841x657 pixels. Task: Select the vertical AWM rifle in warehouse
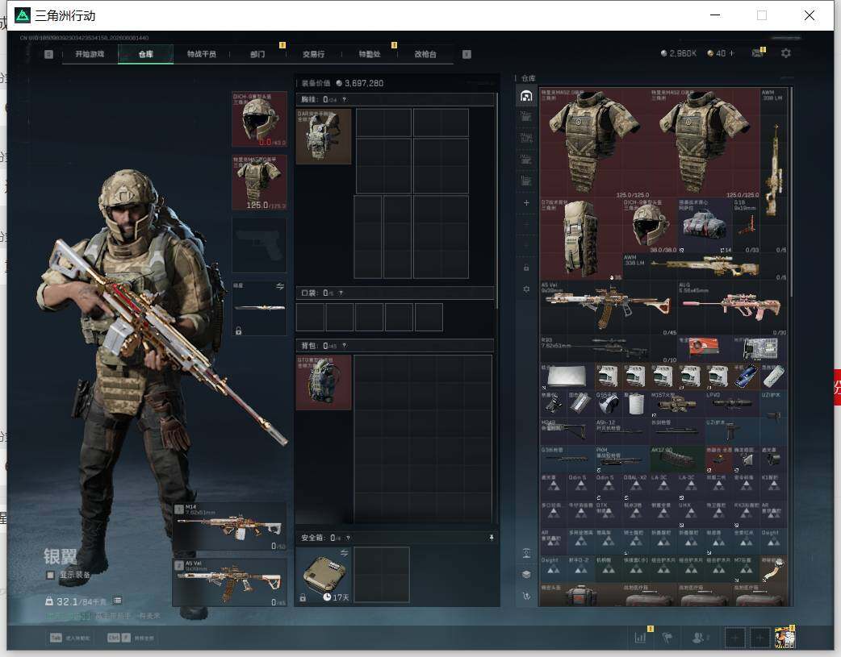pyautogui.click(x=773, y=170)
